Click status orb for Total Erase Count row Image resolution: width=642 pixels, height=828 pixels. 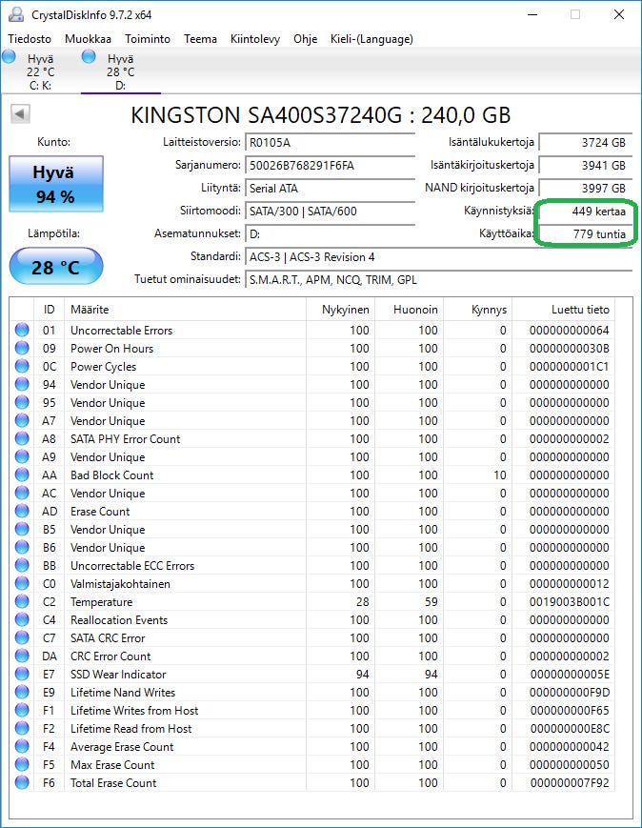pos(22,783)
